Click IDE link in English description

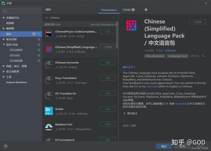(136, 86)
